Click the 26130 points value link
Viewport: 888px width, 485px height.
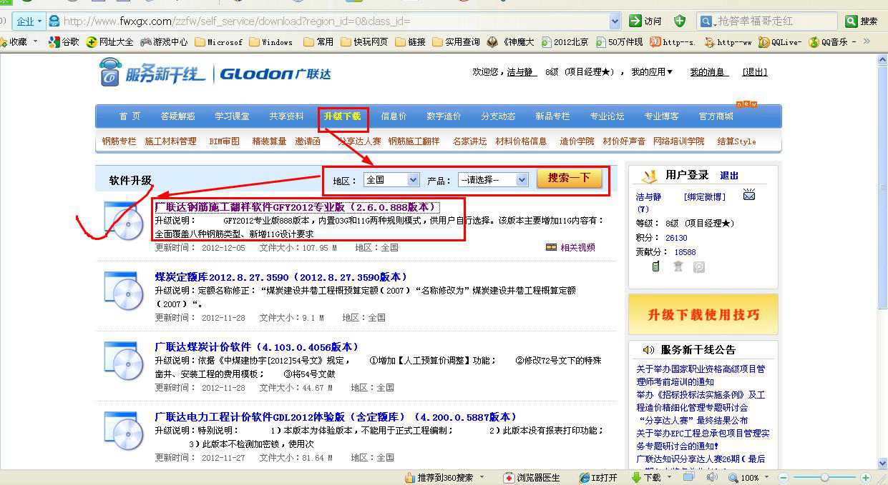point(676,238)
